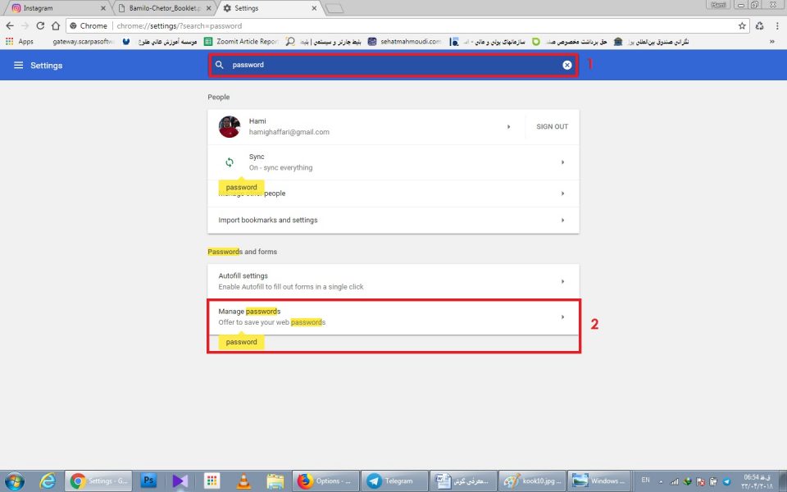Reload the current page
The image size is (787, 492).
click(x=40, y=26)
